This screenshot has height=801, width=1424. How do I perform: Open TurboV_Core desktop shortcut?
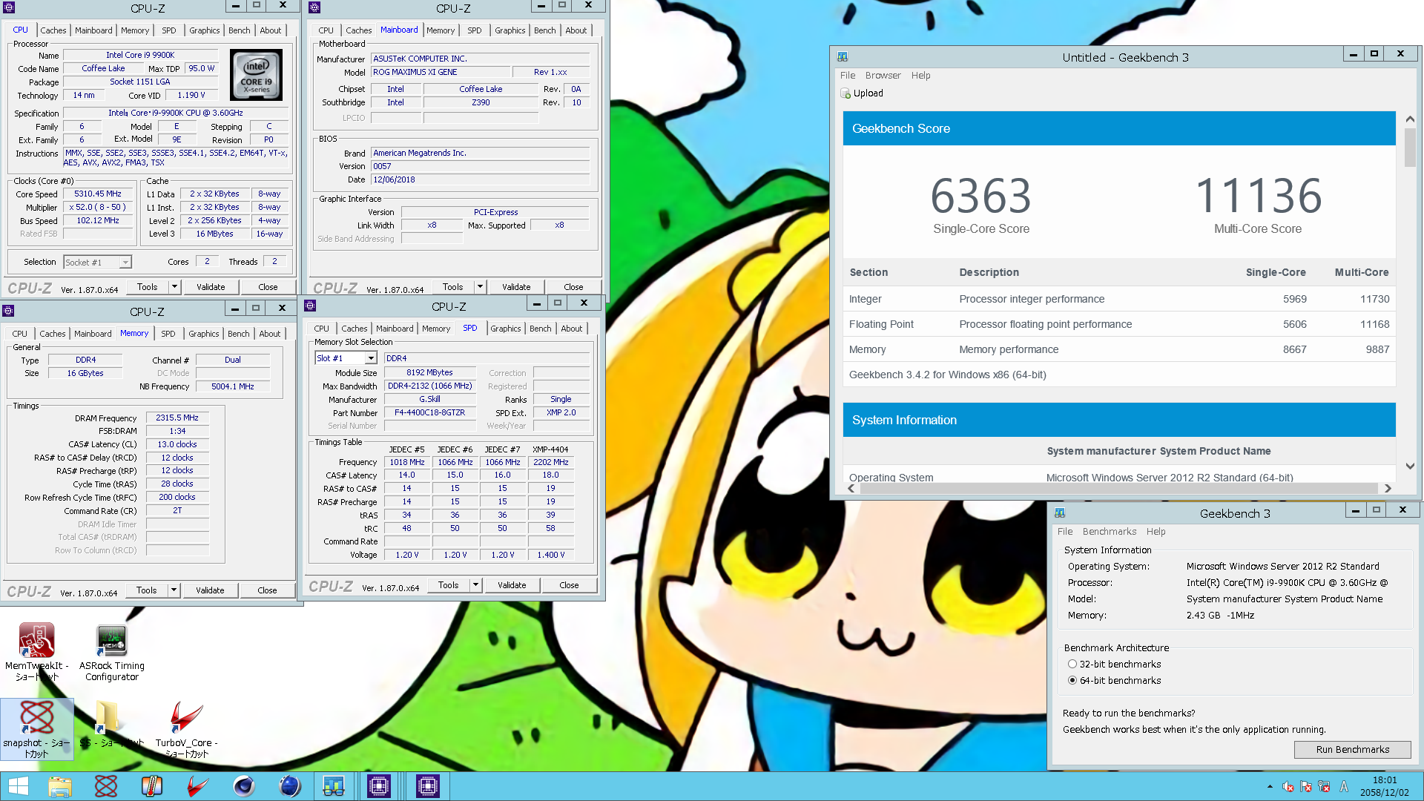click(186, 728)
